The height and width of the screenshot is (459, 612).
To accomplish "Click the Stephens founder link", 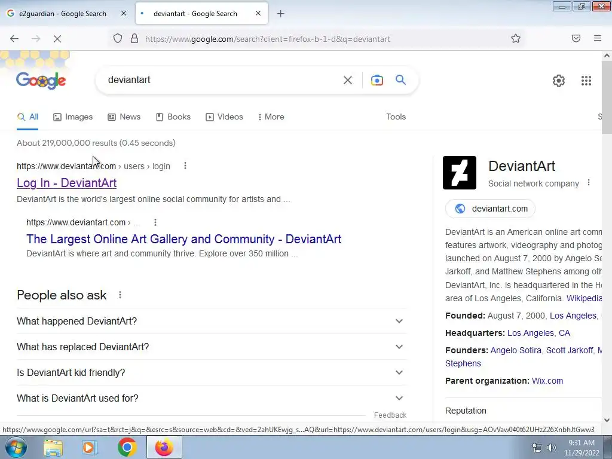I will (463, 363).
